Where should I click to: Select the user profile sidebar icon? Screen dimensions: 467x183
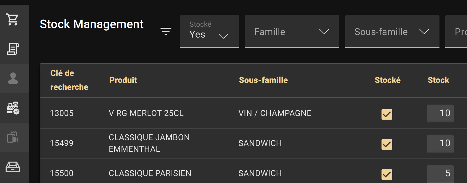point(13,78)
